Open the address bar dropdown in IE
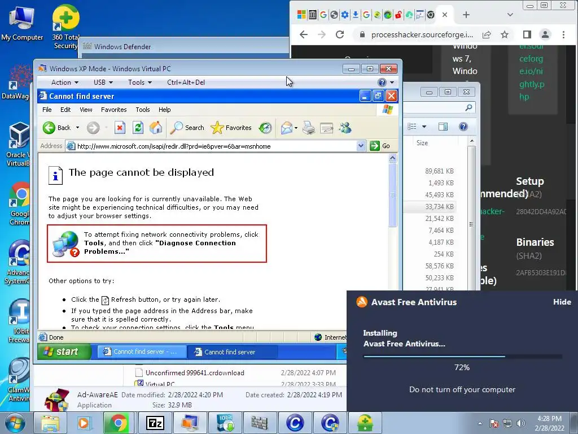Viewport: 578px width, 434px height. click(361, 146)
